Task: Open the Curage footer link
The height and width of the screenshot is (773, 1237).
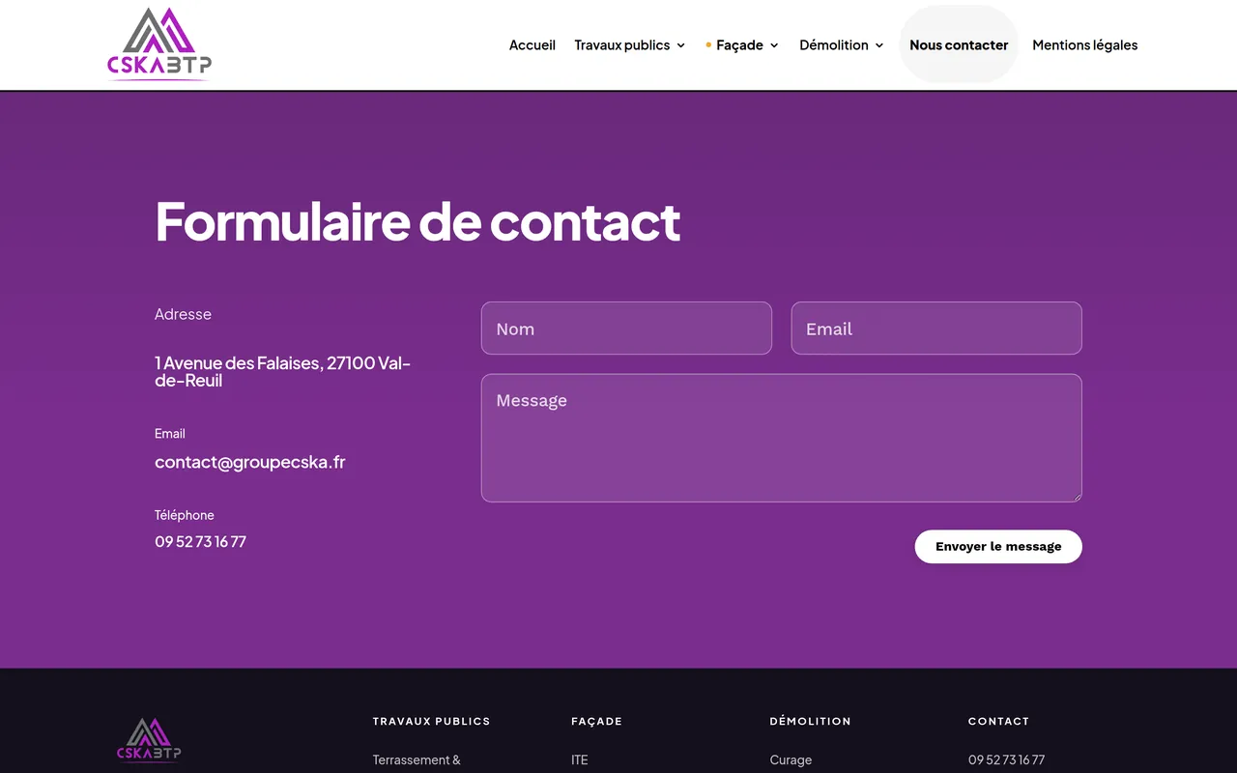Action: coord(791,760)
